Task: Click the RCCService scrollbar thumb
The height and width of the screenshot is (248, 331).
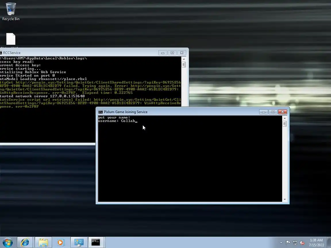Action: pos(184,65)
